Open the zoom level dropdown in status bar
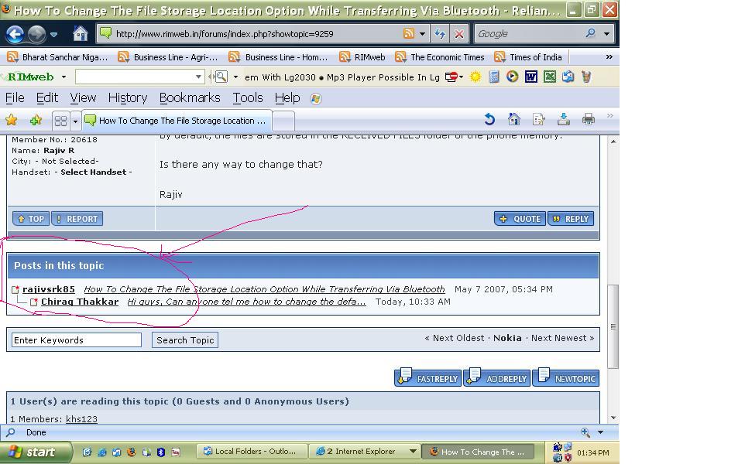The width and height of the screenshot is (745, 464). [600, 432]
